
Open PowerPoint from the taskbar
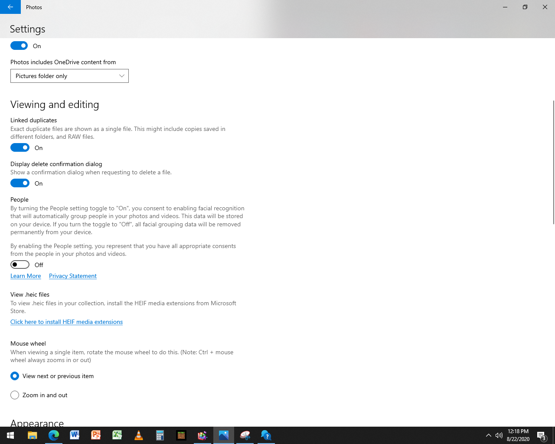96,435
